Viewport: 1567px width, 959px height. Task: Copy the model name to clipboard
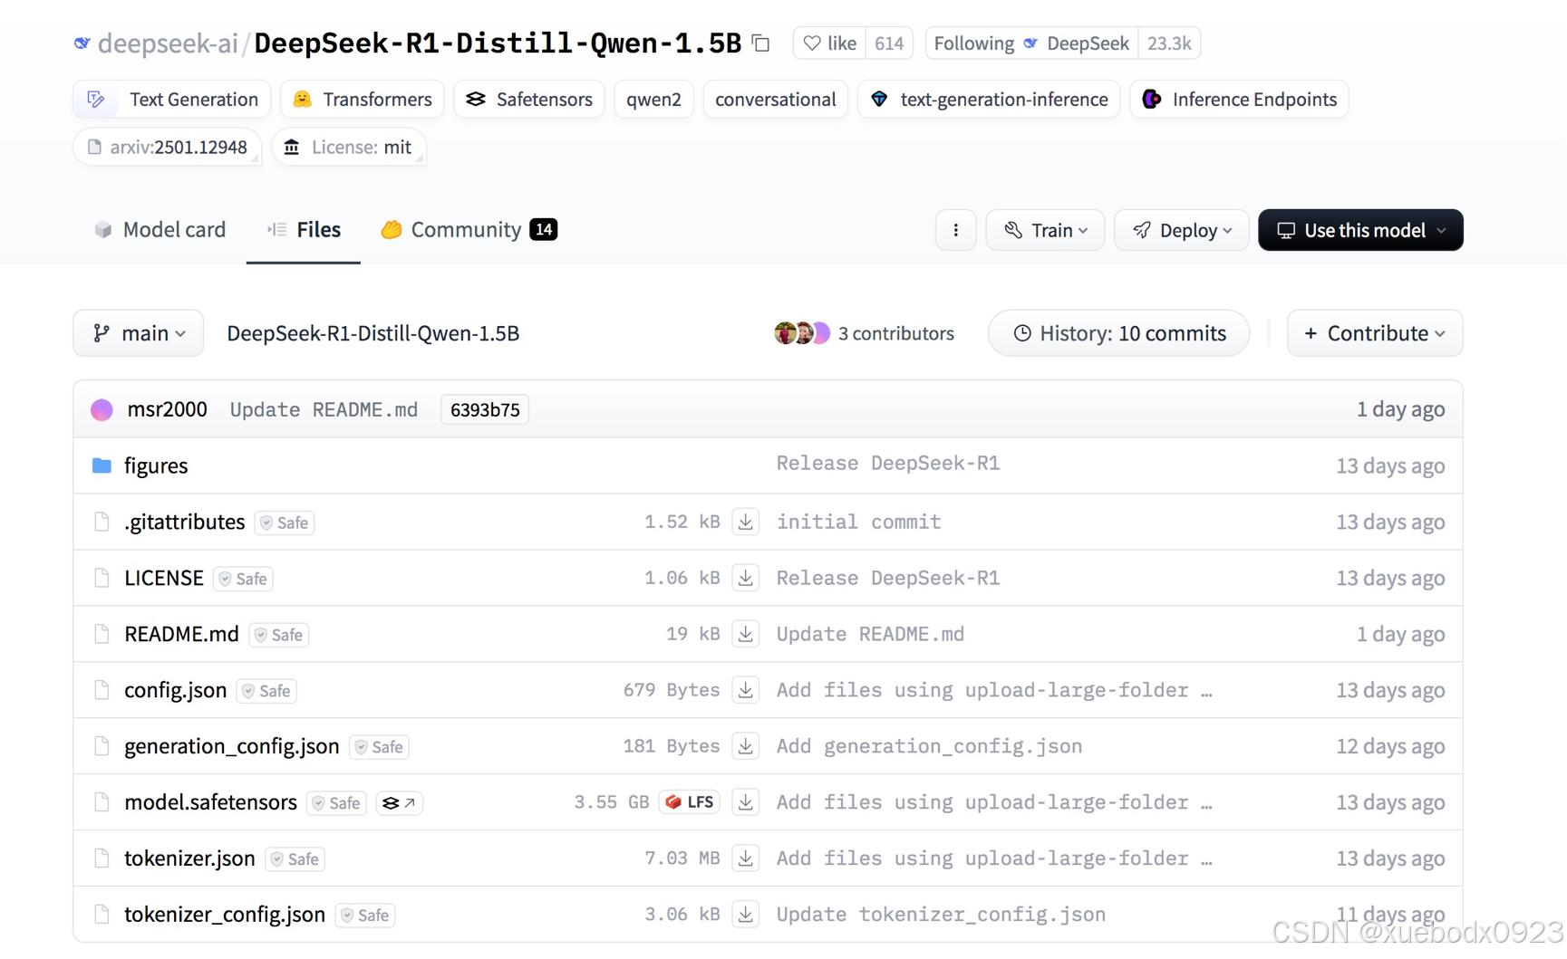[x=760, y=43]
